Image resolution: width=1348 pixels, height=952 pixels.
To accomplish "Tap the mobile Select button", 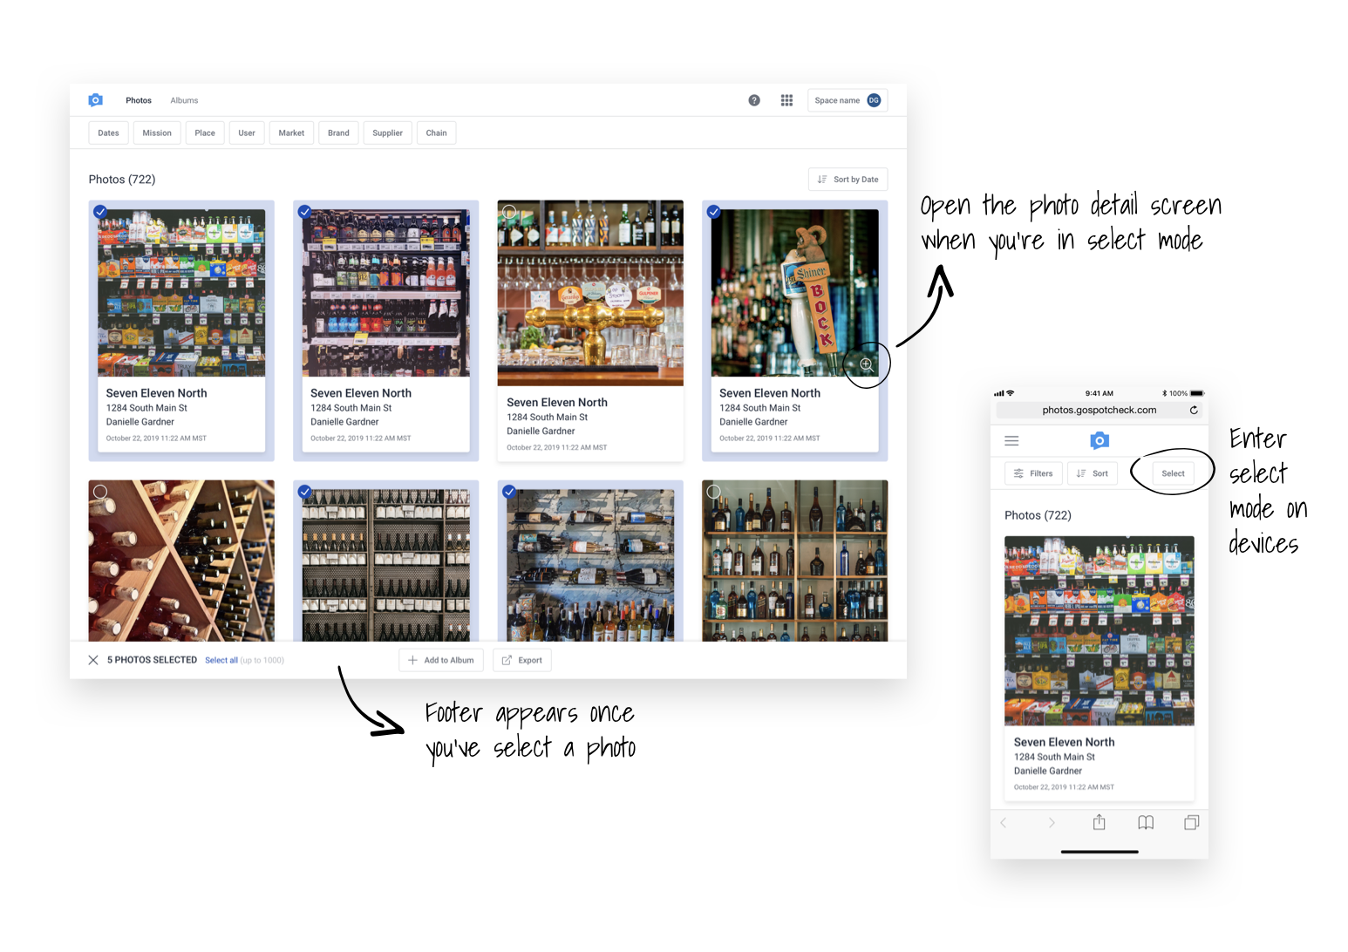I will [1173, 473].
